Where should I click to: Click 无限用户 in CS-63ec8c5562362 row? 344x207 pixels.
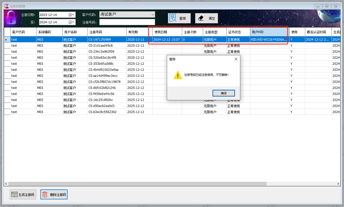(x=215, y=112)
